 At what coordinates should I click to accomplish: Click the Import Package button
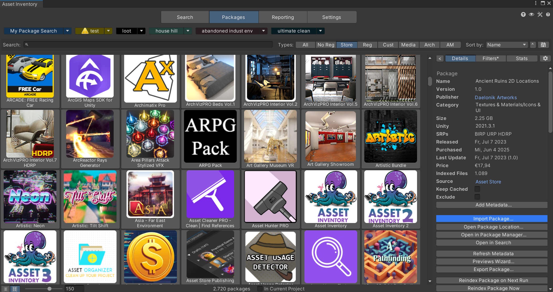492,219
